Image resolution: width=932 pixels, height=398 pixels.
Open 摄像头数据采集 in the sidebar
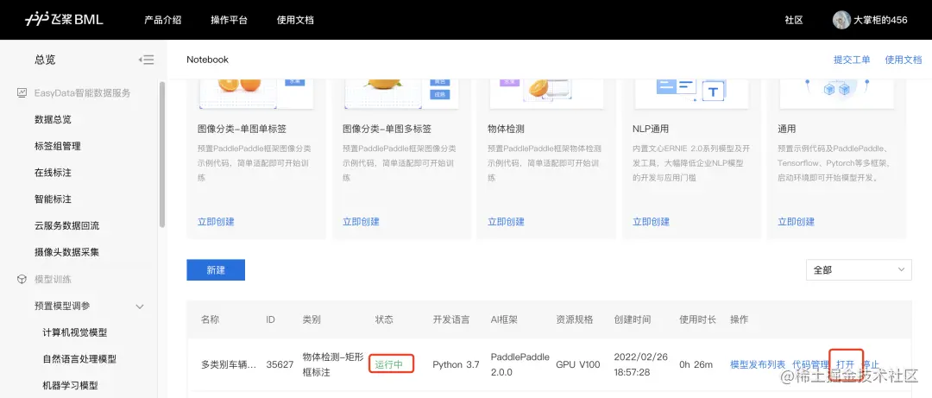pyautogui.click(x=67, y=251)
